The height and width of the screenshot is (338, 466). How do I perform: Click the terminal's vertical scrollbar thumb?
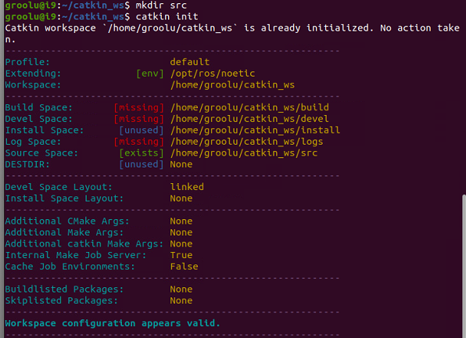click(464, 266)
